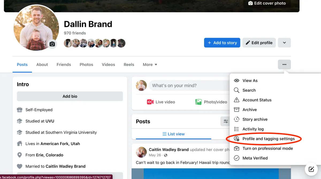Click the Add bio button
The width and height of the screenshot is (321, 179).
point(70,96)
